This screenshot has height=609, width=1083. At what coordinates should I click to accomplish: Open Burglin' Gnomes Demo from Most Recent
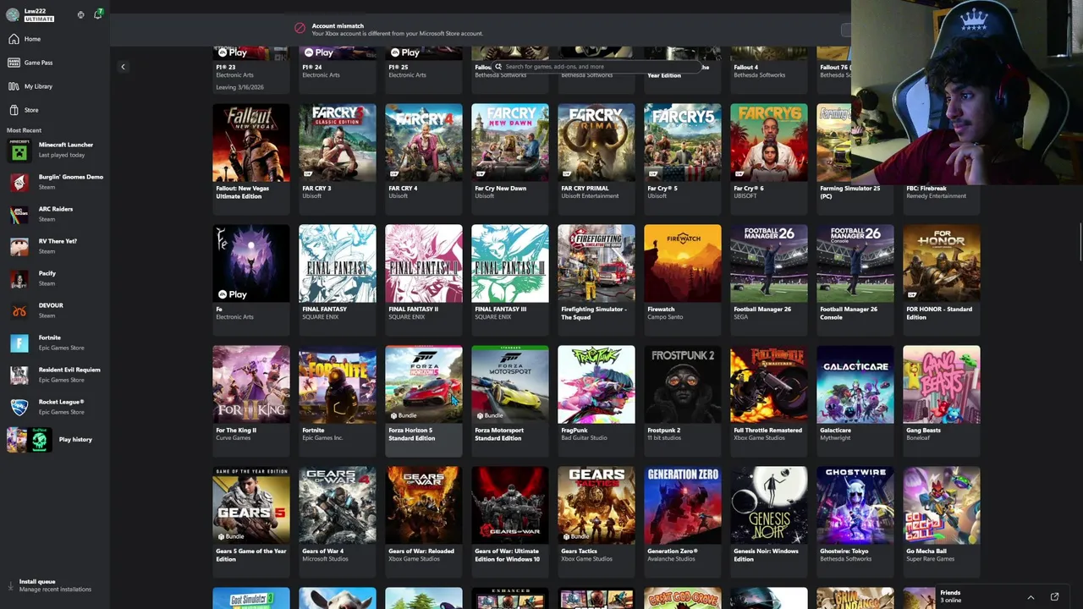[x=55, y=182]
